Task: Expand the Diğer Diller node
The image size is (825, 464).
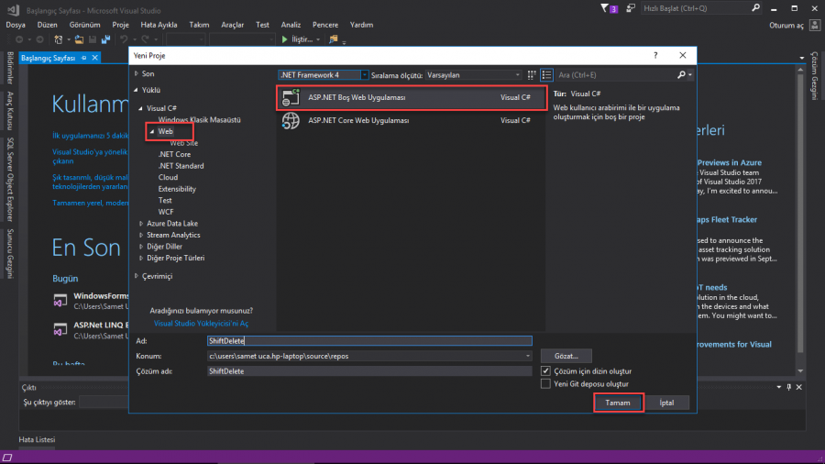Action: click(x=141, y=247)
